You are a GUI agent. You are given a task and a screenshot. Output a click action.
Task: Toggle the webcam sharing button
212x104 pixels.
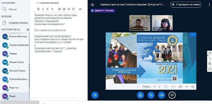tap(162, 95)
